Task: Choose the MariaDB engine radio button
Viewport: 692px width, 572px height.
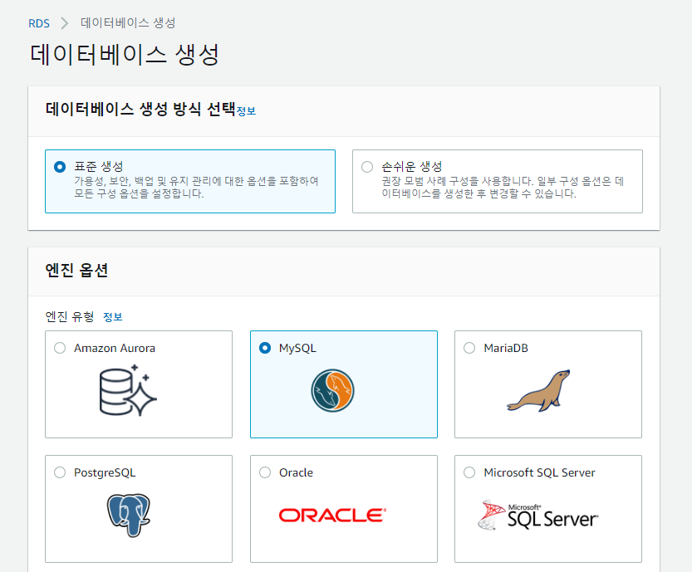Action: pyautogui.click(x=469, y=348)
